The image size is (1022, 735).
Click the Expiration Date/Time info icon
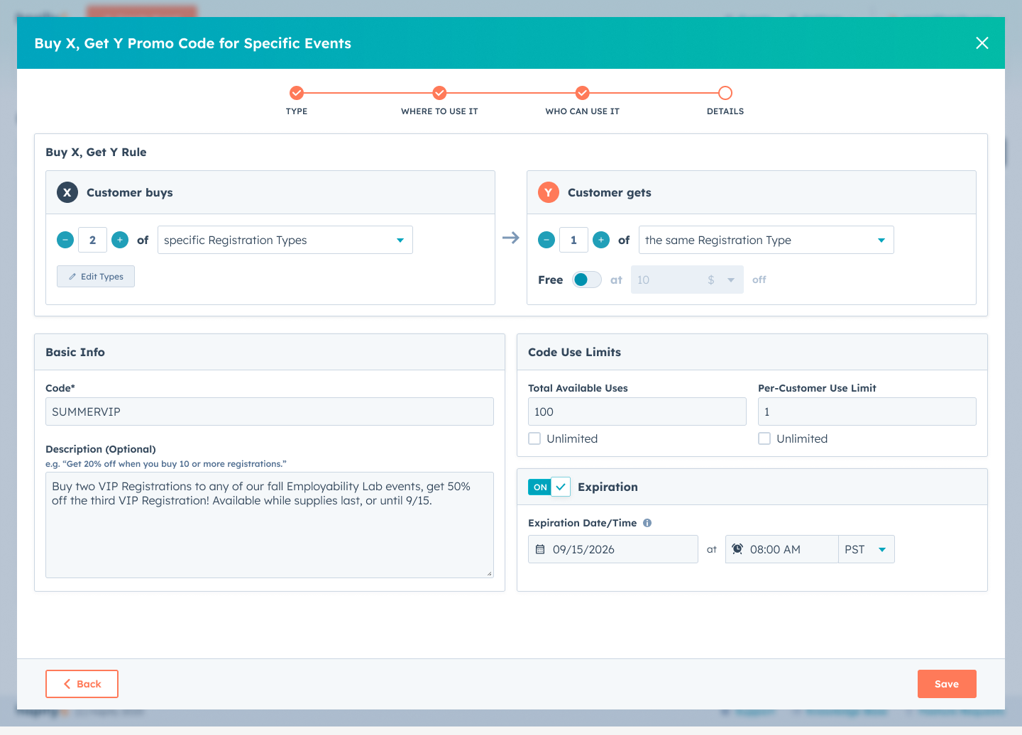(647, 523)
